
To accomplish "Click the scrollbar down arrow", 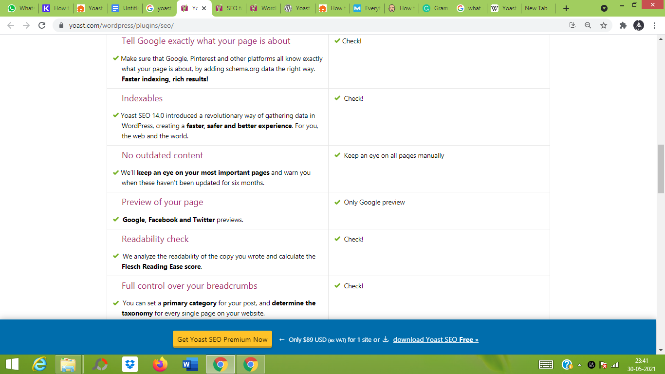I will point(661,350).
